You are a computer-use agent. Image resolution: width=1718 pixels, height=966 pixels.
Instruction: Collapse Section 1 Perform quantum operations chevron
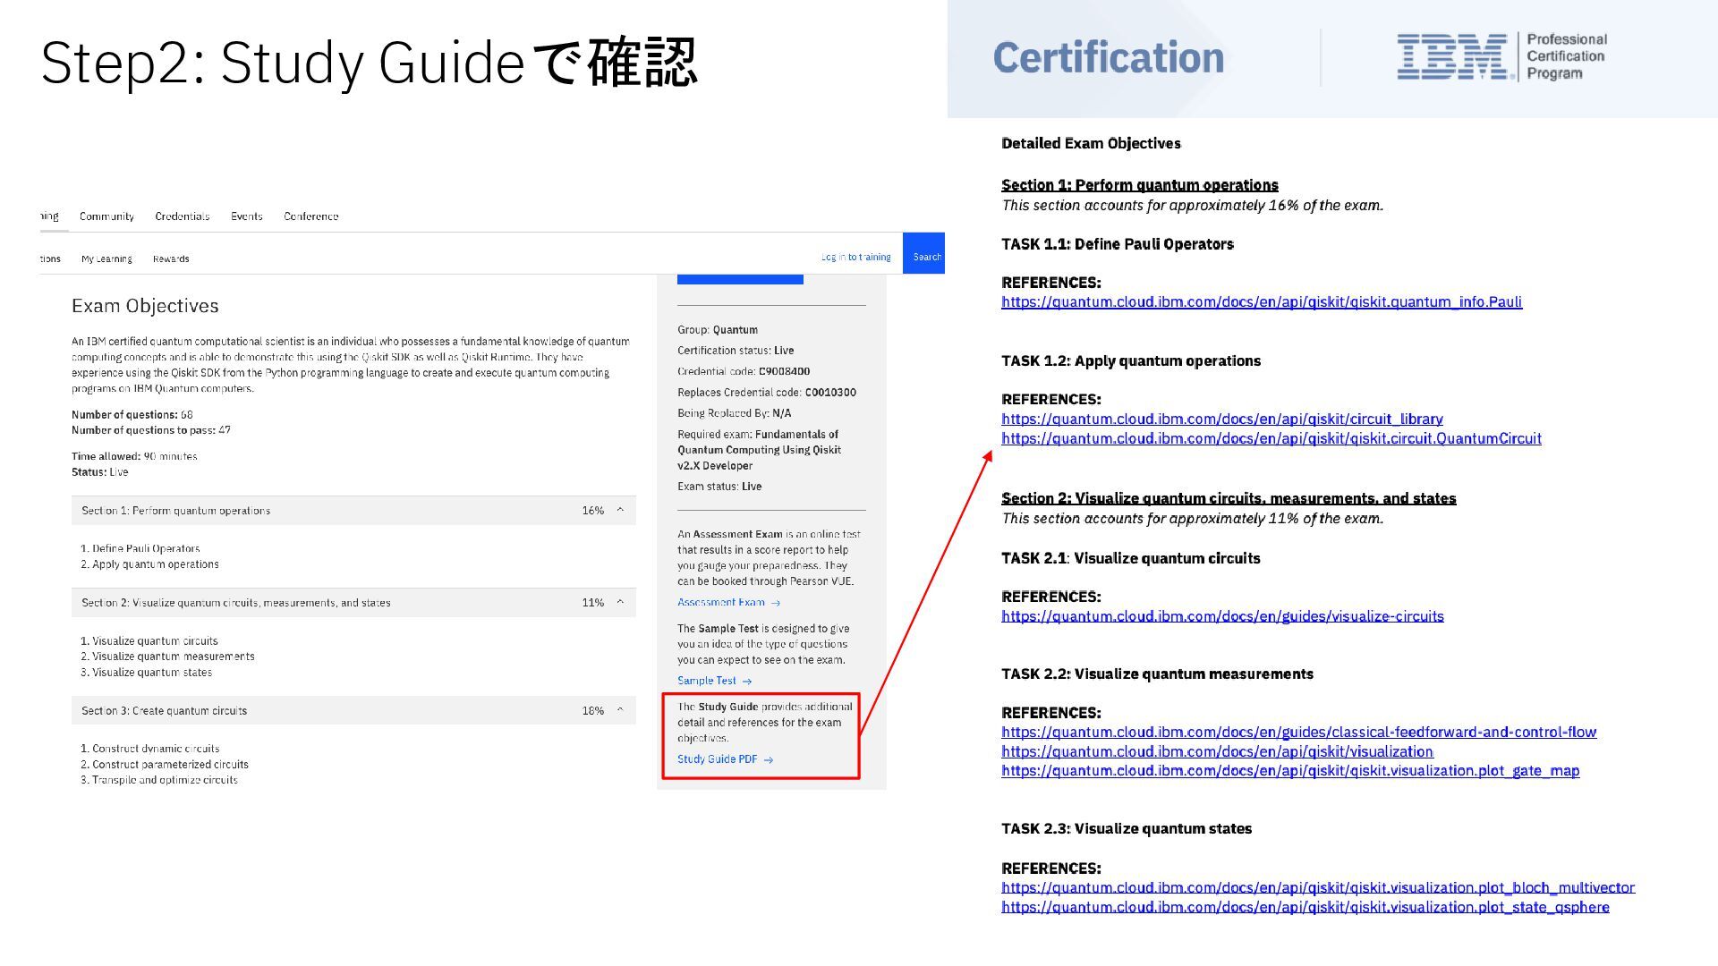coord(620,510)
